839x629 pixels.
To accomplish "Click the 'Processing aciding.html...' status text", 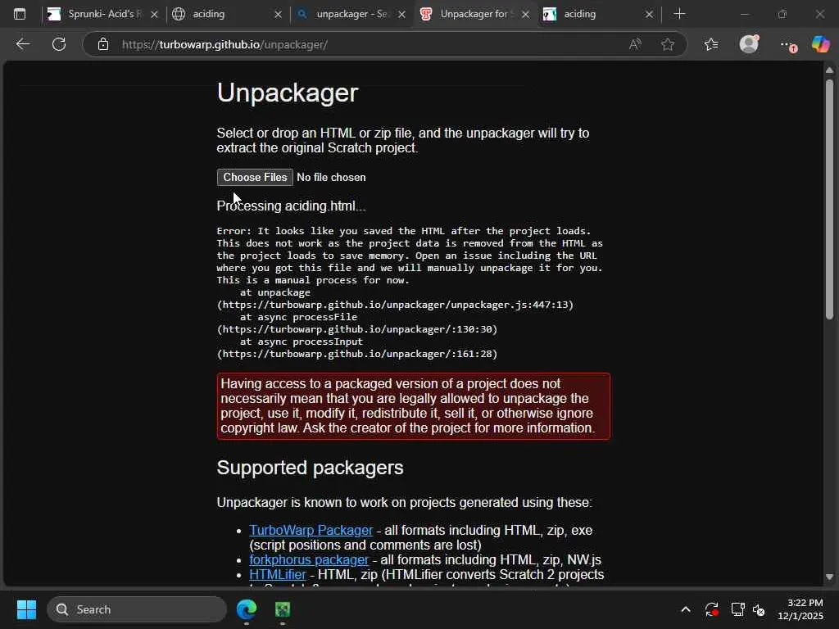I will (291, 206).
